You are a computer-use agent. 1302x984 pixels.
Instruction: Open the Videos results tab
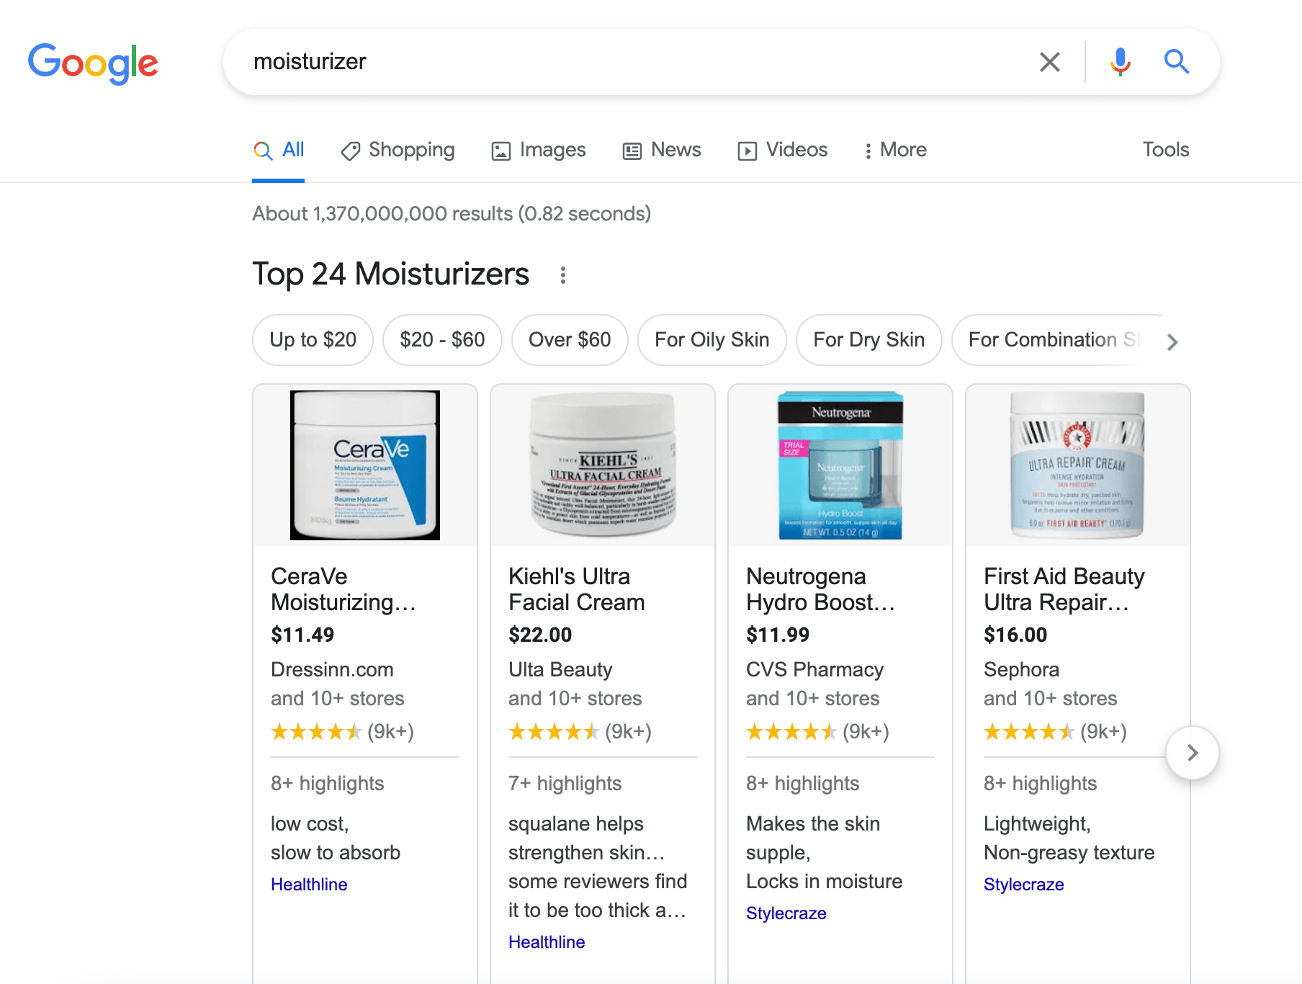[783, 150]
